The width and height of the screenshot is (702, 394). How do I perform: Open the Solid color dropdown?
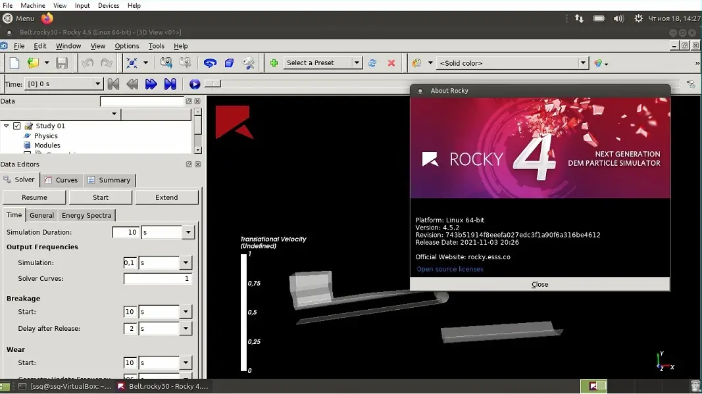pyautogui.click(x=583, y=63)
